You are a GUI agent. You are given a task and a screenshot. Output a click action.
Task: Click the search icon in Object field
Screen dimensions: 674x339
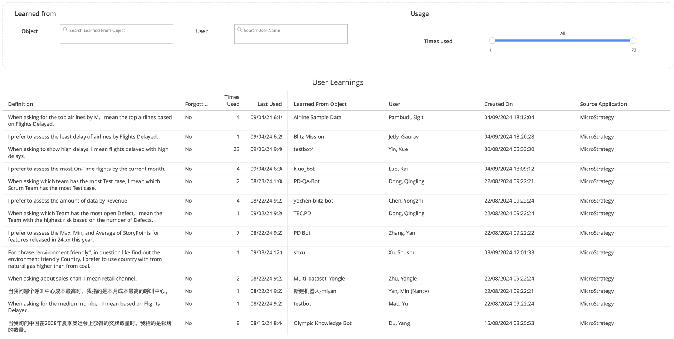click(x=66, y=30)
